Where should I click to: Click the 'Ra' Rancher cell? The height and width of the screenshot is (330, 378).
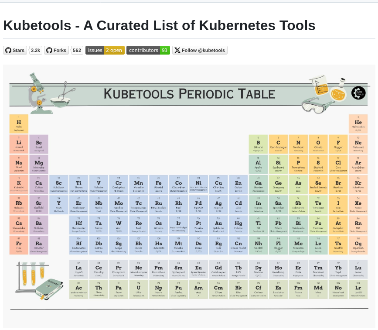pyautogui.click(x=39, y=245)
